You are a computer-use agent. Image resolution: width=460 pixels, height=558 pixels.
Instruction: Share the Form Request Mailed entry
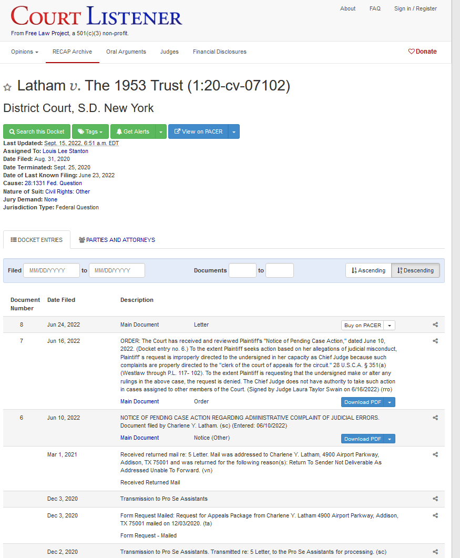pyautogui.click(x=435, y=515)
